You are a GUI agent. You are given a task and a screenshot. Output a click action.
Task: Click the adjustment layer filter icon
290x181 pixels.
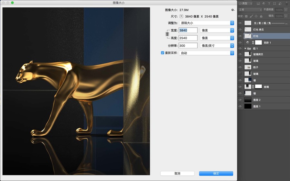point(264,4)
